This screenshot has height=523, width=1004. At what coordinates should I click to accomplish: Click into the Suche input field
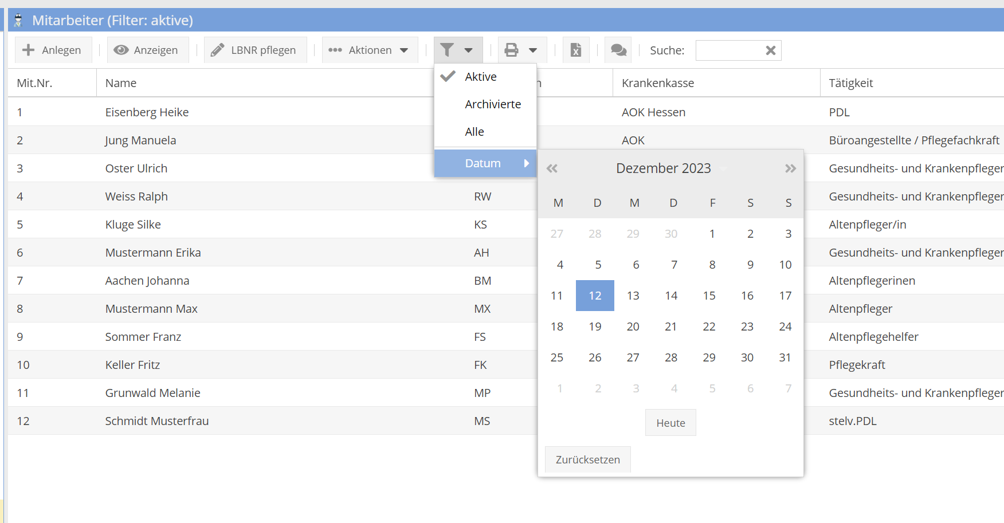pos(729,50)
